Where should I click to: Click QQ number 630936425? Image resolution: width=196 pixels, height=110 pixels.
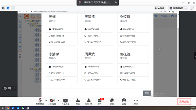pos(128,67)
